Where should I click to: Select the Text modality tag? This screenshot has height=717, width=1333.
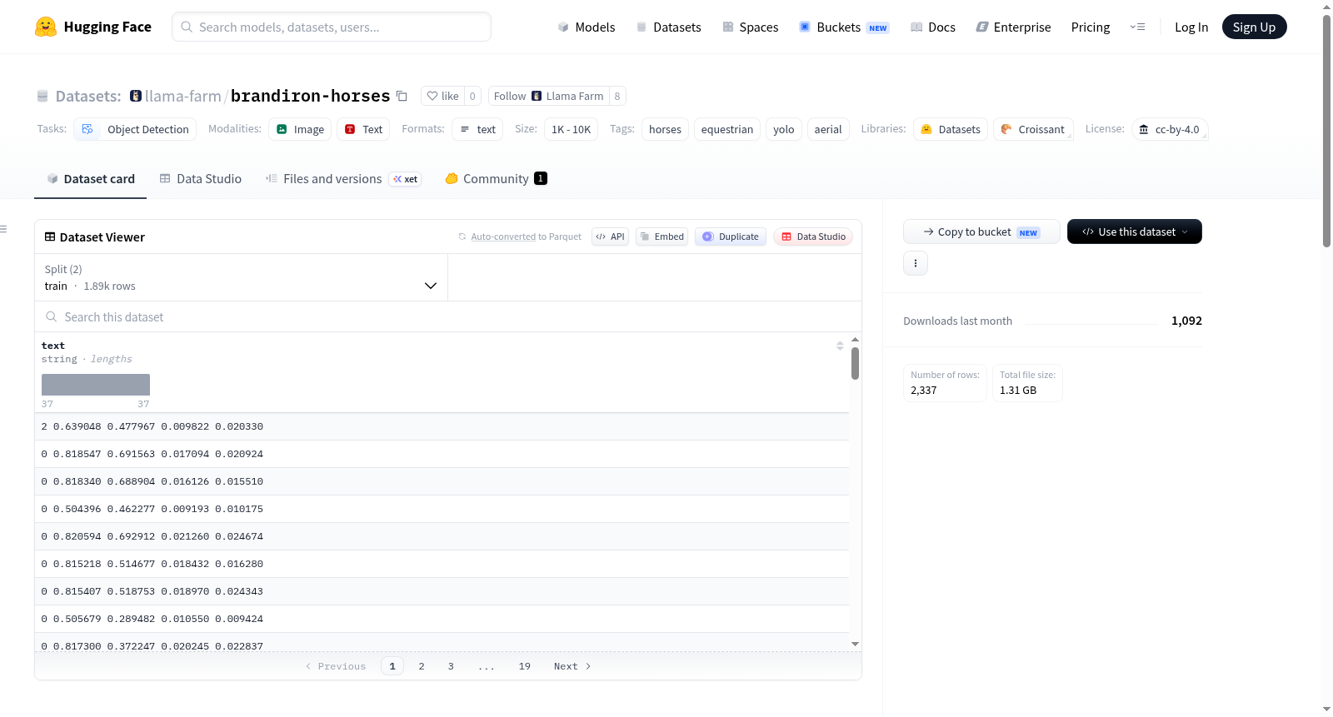pyautogui.click(x=363, y=129)
